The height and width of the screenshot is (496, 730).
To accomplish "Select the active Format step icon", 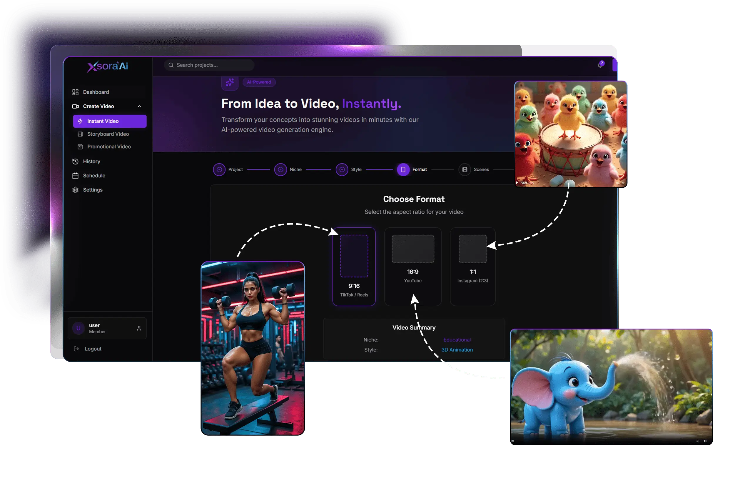I will 403,169.
